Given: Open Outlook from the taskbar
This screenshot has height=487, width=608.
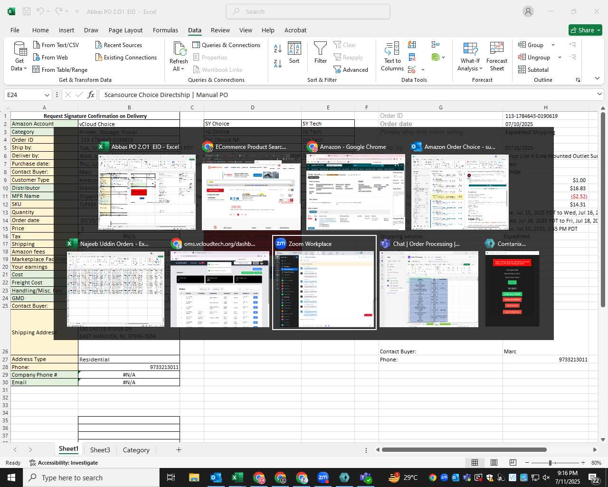Looking at the screenshot, I should (216, 477).
